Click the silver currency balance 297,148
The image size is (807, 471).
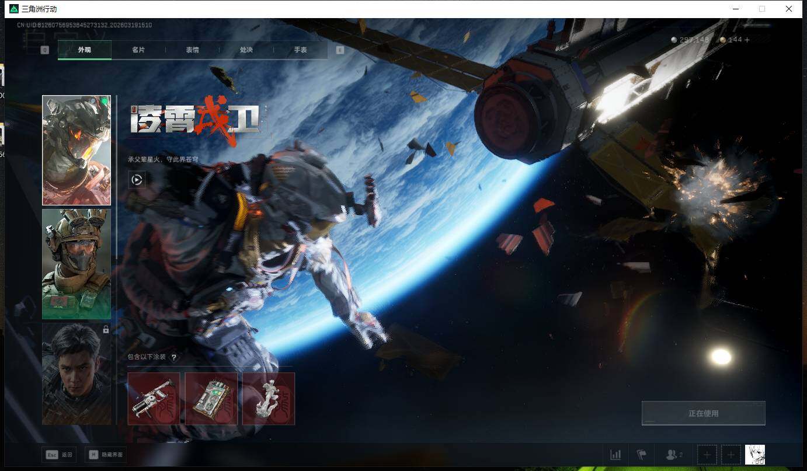pyautogui.click(x=690, y=40)
